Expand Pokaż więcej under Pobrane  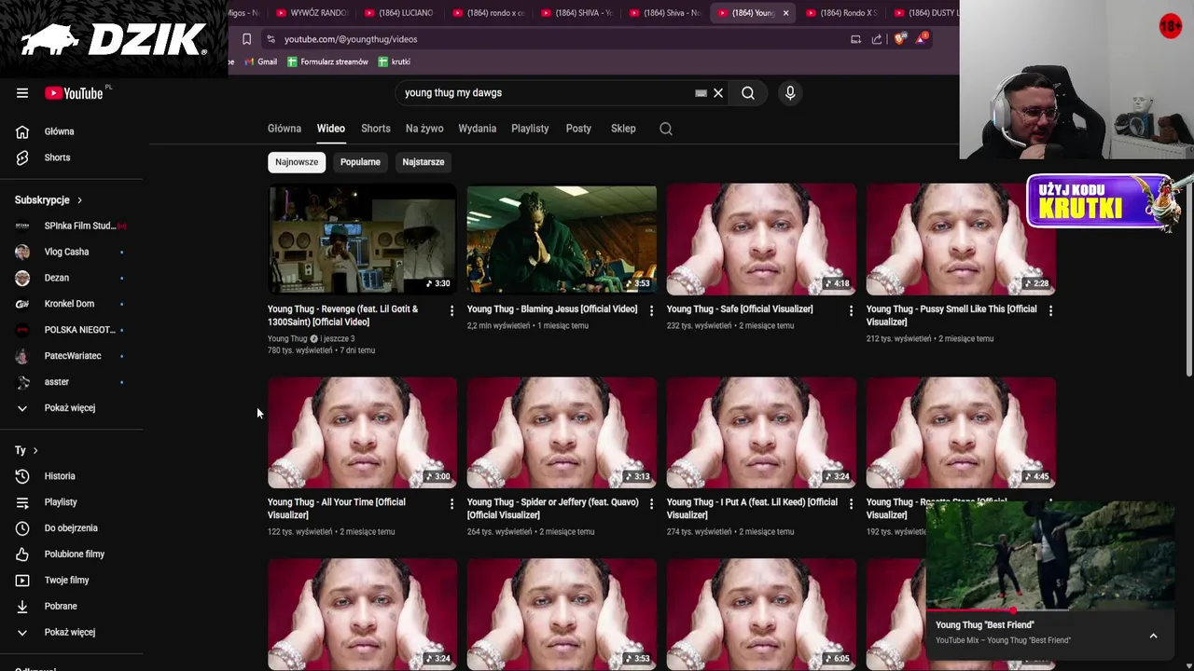tap(71, 633)
